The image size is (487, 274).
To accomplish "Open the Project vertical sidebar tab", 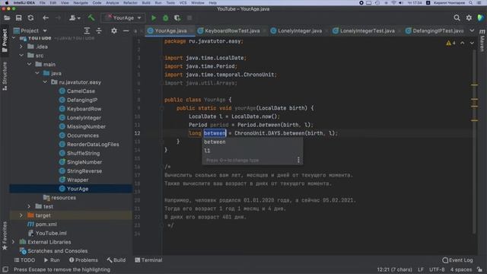I will (5, 40).
